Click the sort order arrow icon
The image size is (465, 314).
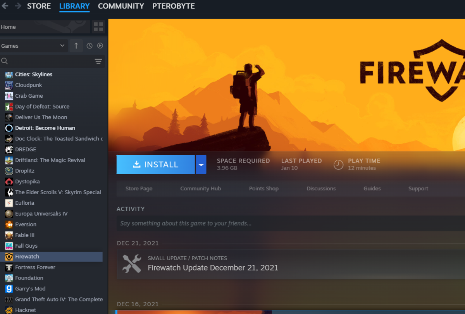click(76, 45)
